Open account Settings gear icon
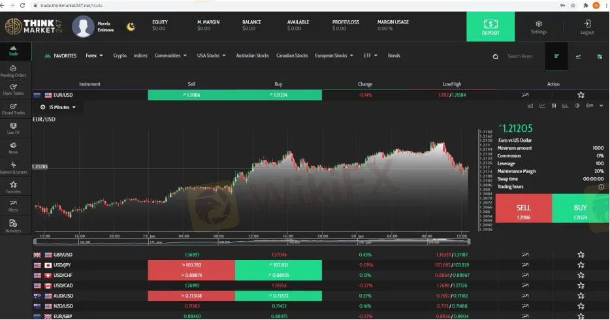Image resolution: width=610 pixels, height=320 pixels. tap(538, 26)
